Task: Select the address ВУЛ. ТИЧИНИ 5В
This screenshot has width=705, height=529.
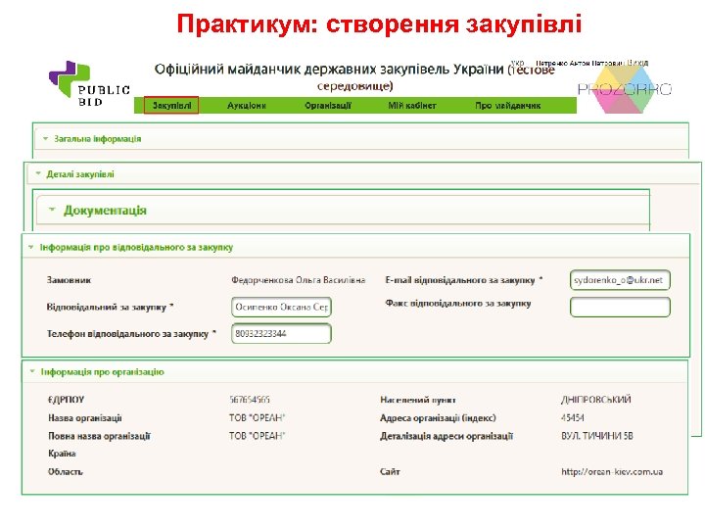Action: click(x=597, y=436)
